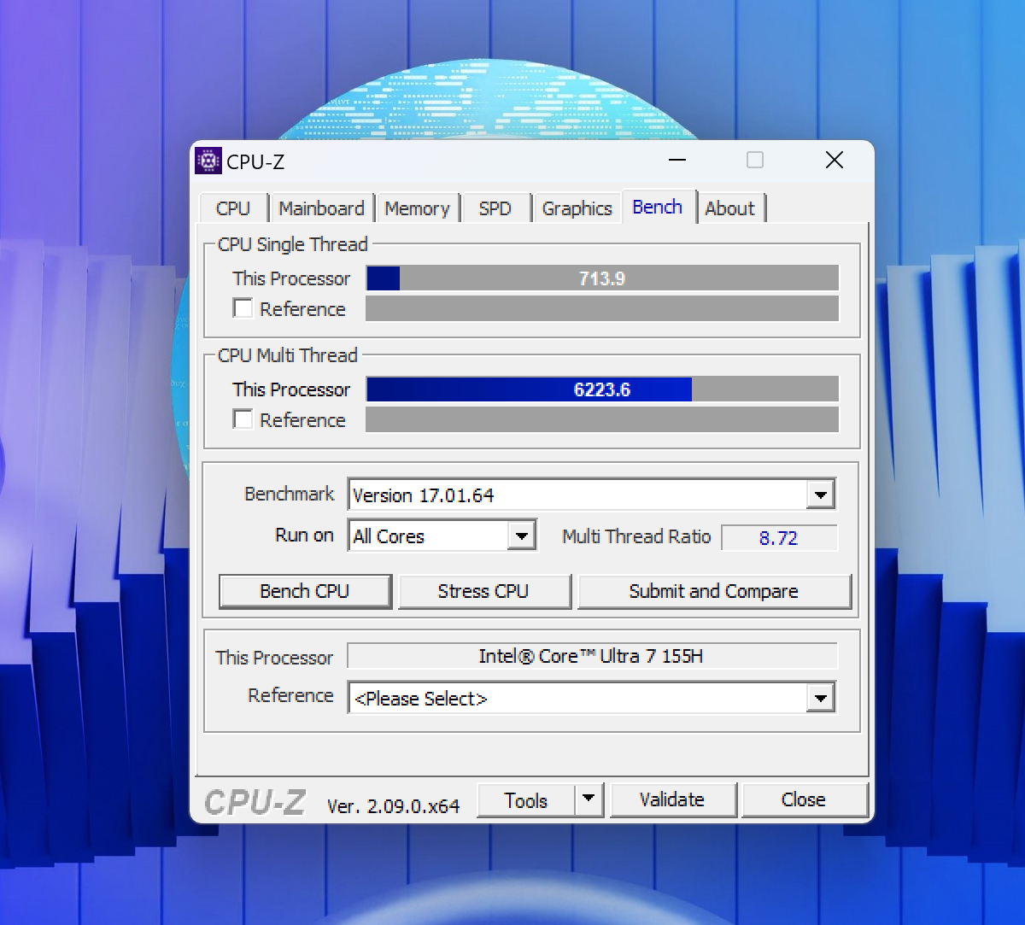The width and height of the screenshot is (1025, 925).
Task: Show the About tab
Action: [x=730, y=208]
